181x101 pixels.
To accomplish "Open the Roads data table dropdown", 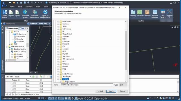I will click(30, 77).
